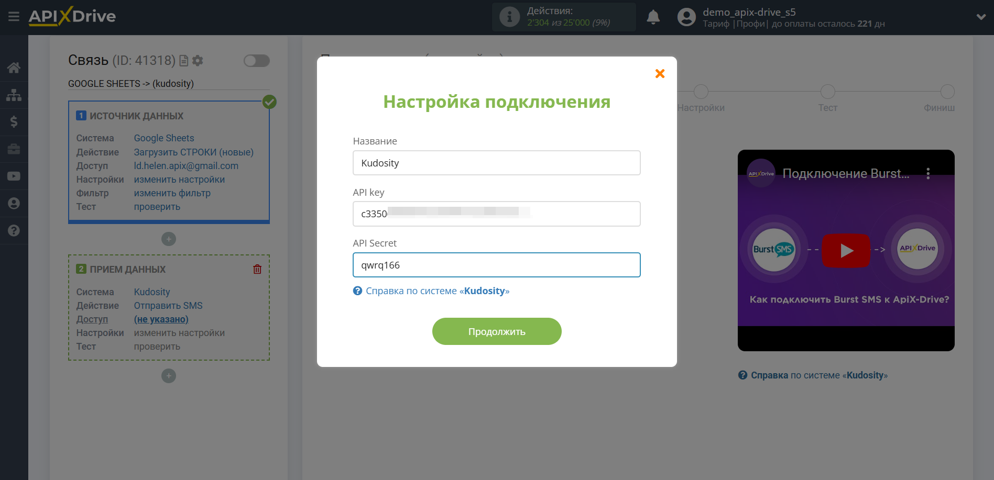Add a step below the data source block
This screenshot has width=994, height=480.
tap(169, 239)
